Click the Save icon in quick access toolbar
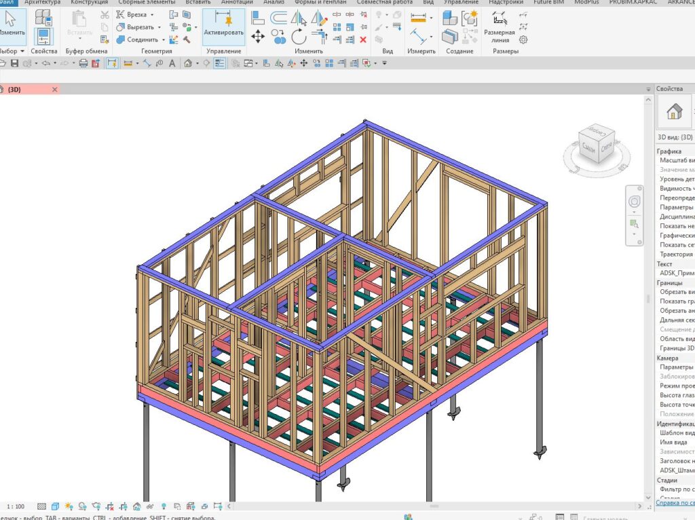This screenshot has height=520, width=695. point(14,63)
